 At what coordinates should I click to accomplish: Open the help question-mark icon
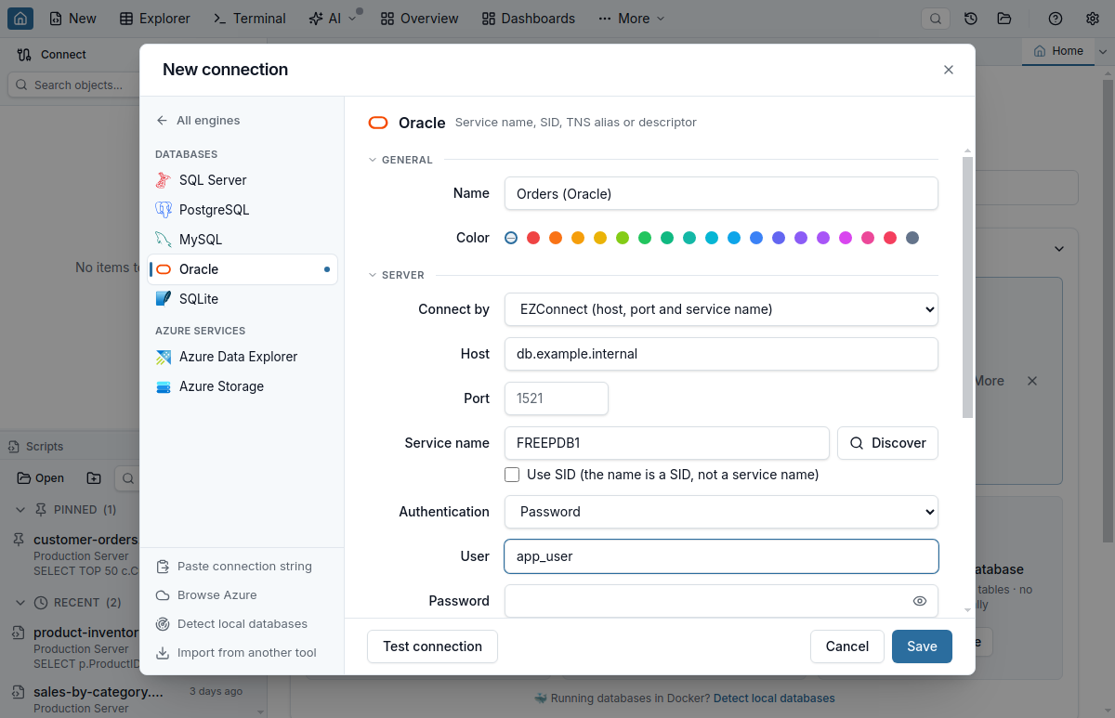[1056, 19]
